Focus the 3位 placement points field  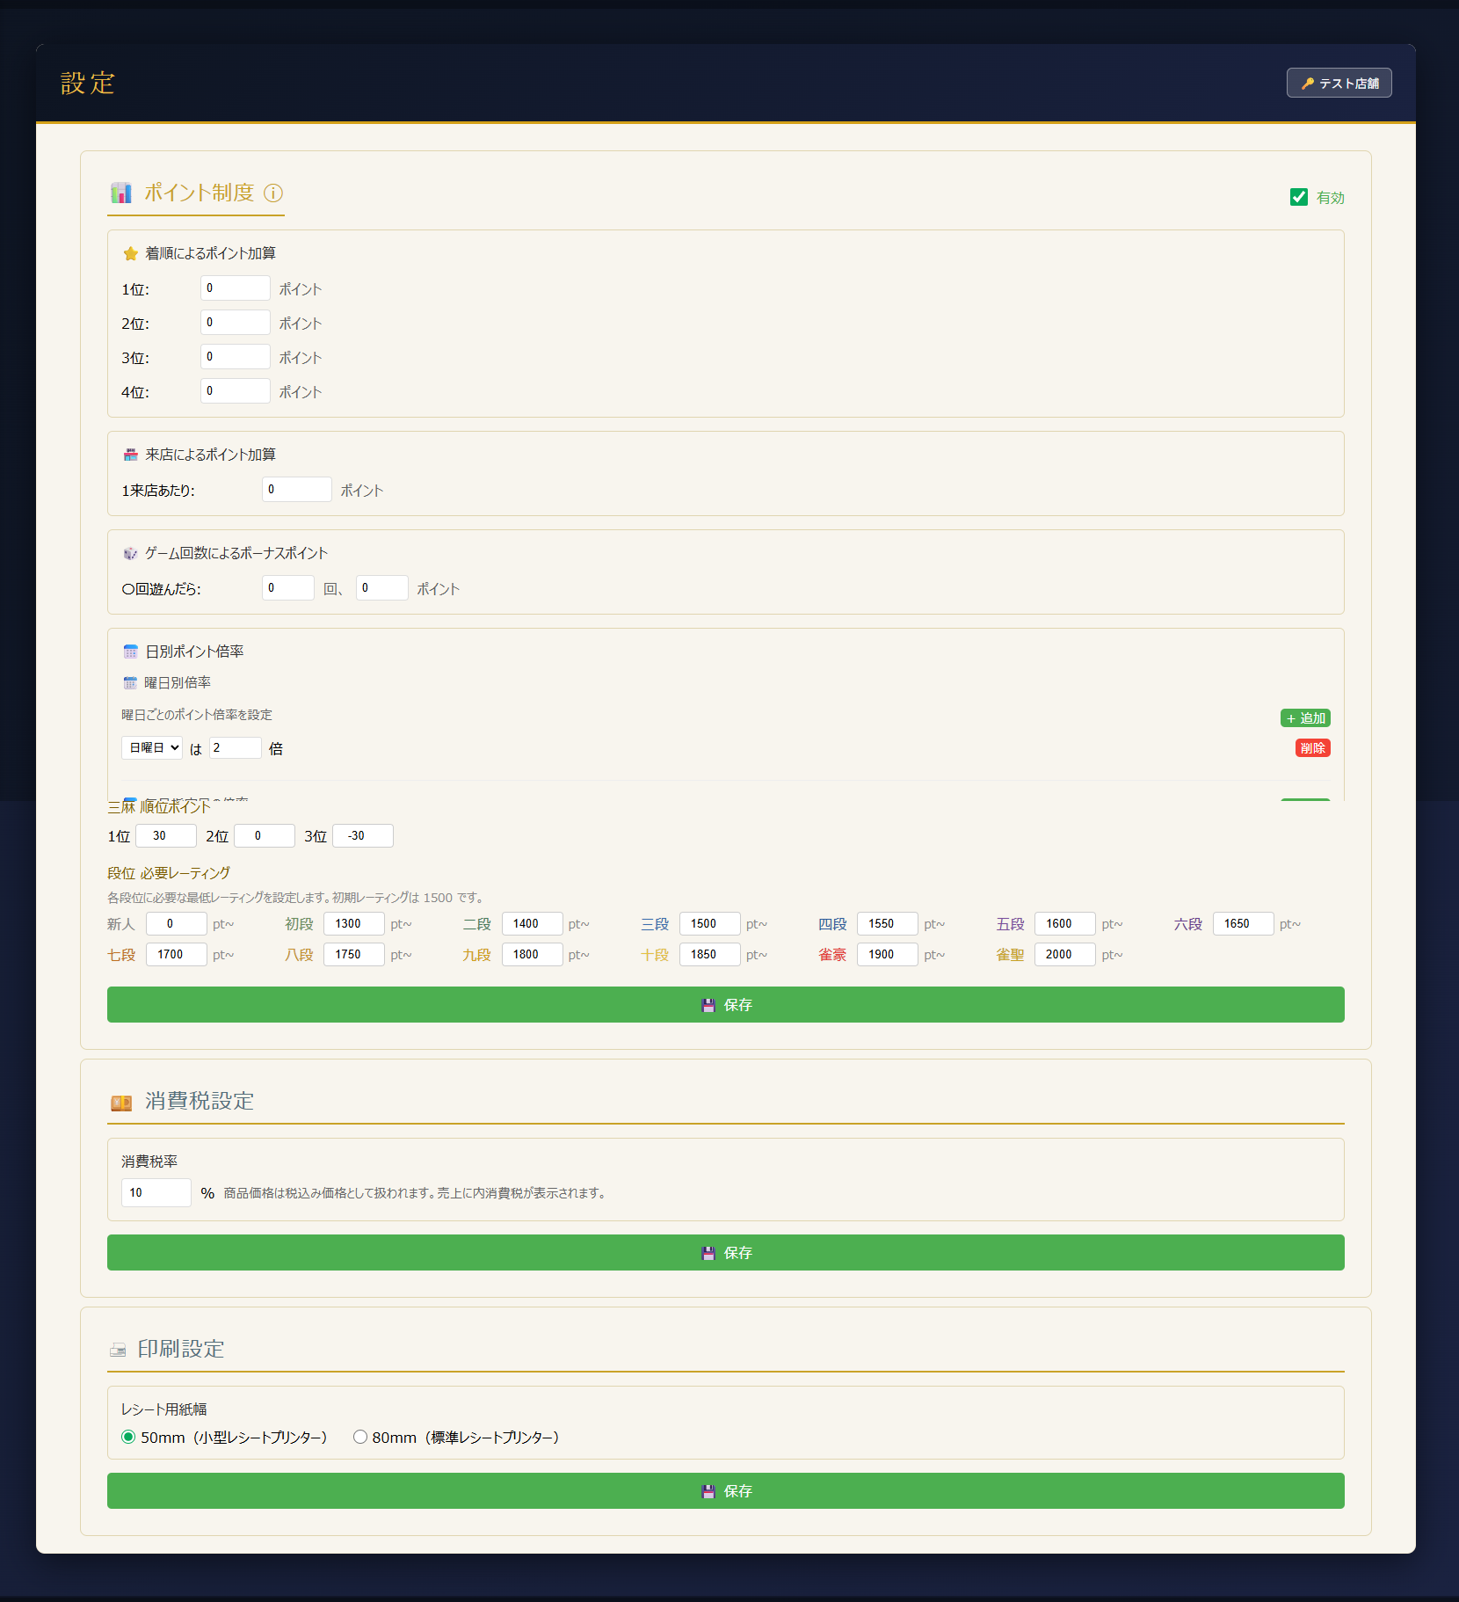(236, 357)
